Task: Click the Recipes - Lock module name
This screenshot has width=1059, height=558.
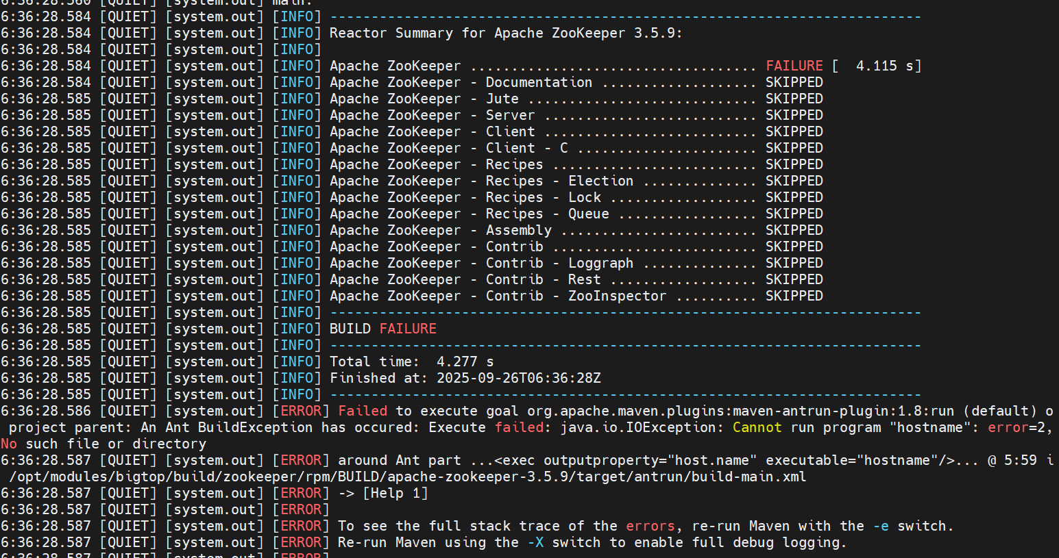Action: (x=543, y=197)
